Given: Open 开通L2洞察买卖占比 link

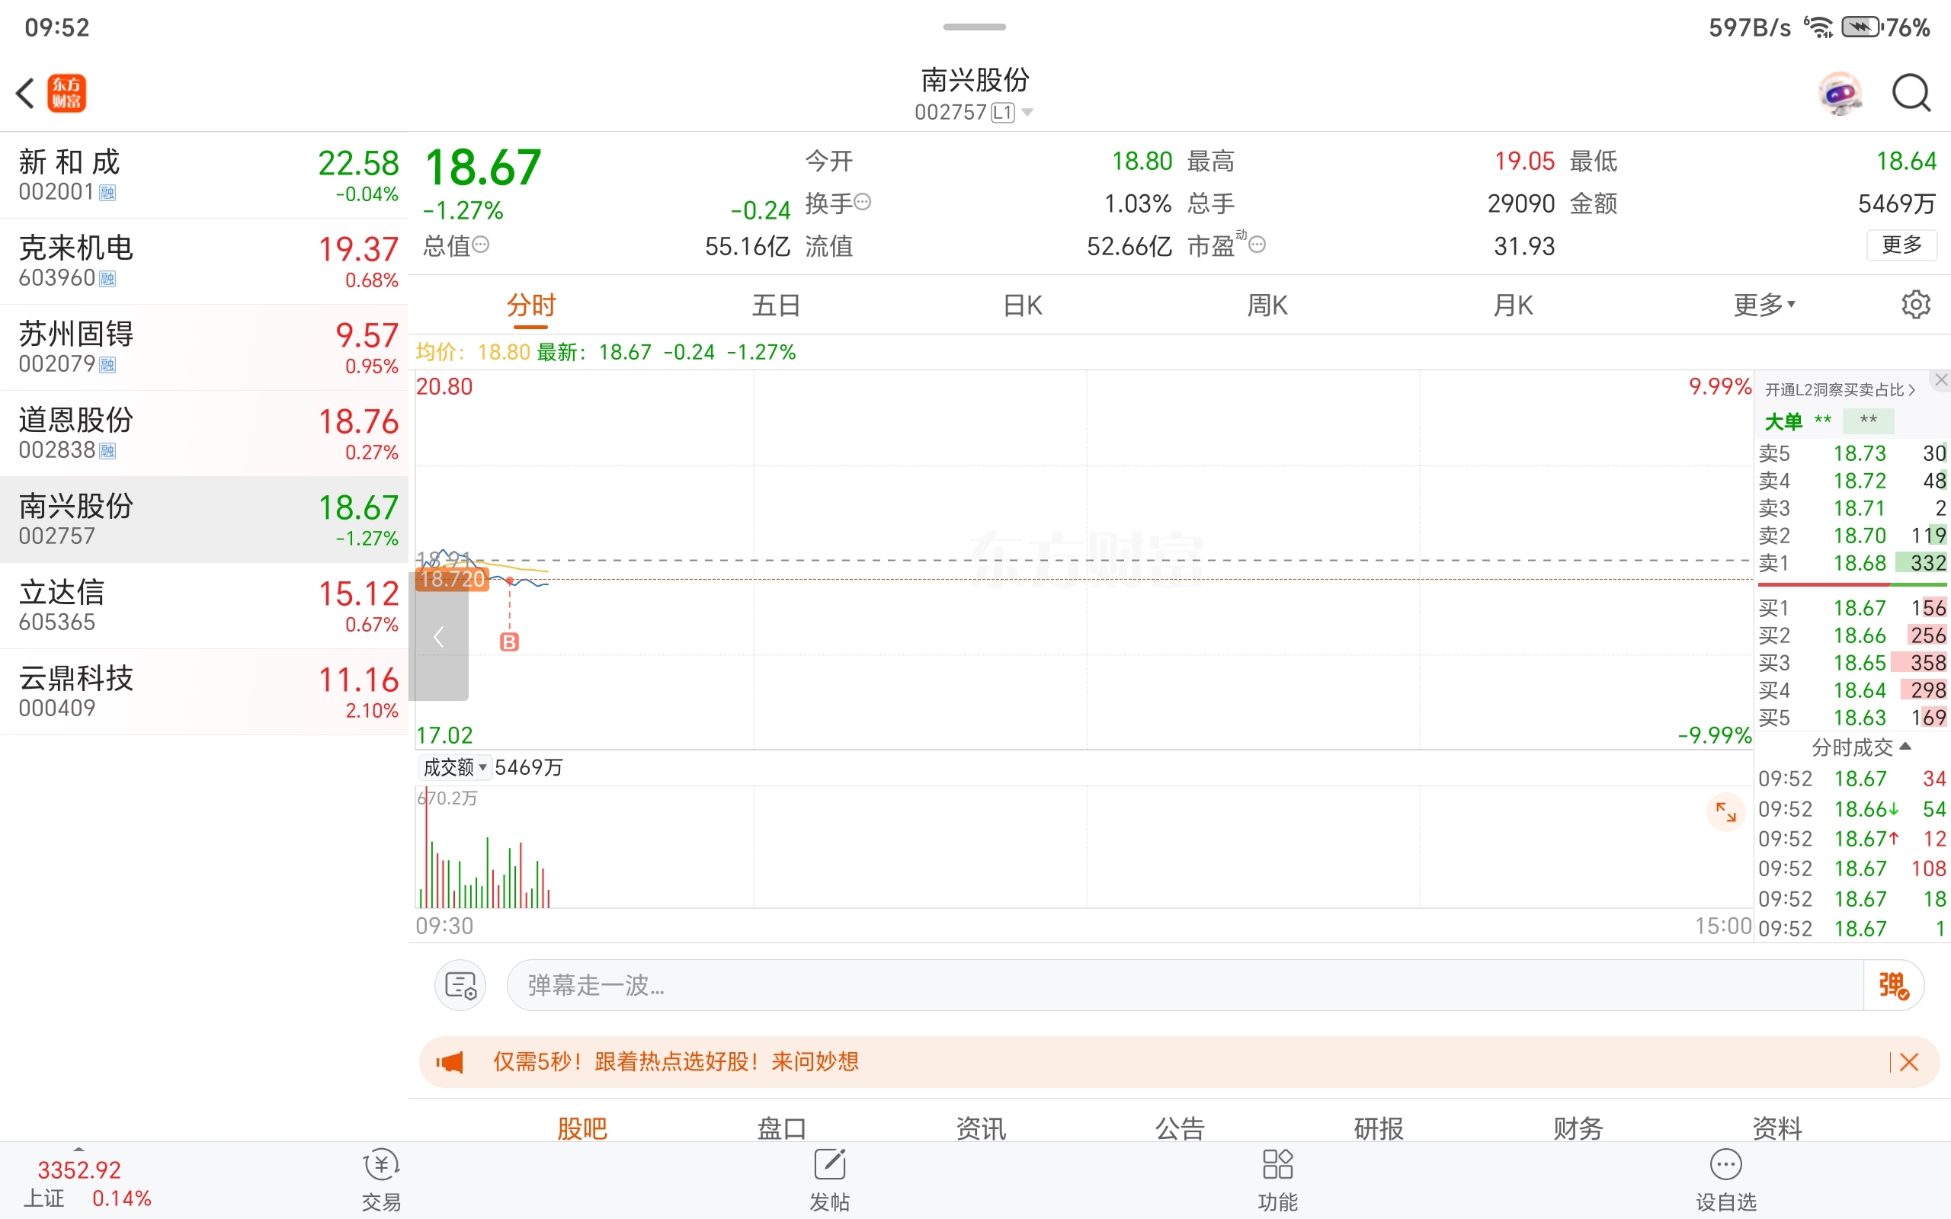Looking at the screenshot, I should click(1839, 390).
